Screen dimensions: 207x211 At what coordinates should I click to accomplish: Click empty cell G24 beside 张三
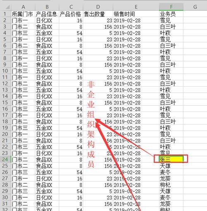pyautogui.click(x=195, y=160)
